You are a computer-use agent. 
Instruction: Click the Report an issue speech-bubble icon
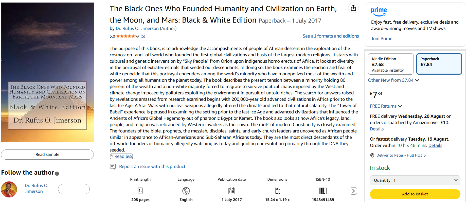point(113,166)
